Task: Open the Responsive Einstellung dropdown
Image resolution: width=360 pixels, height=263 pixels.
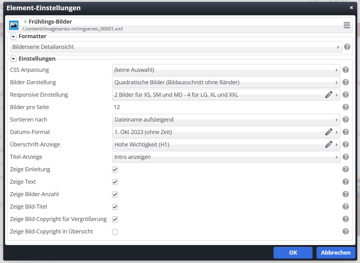Action: 226,95
